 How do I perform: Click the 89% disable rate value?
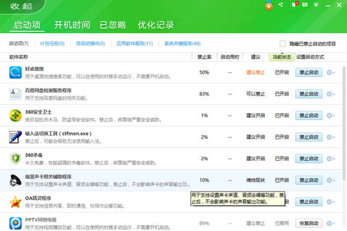point(204,223)
